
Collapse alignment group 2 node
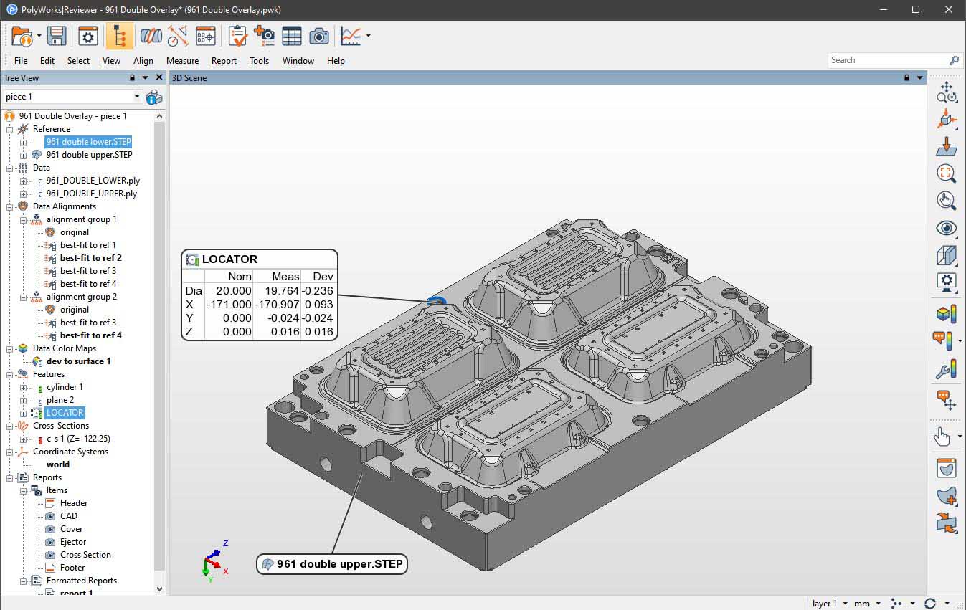pos(24,297)
